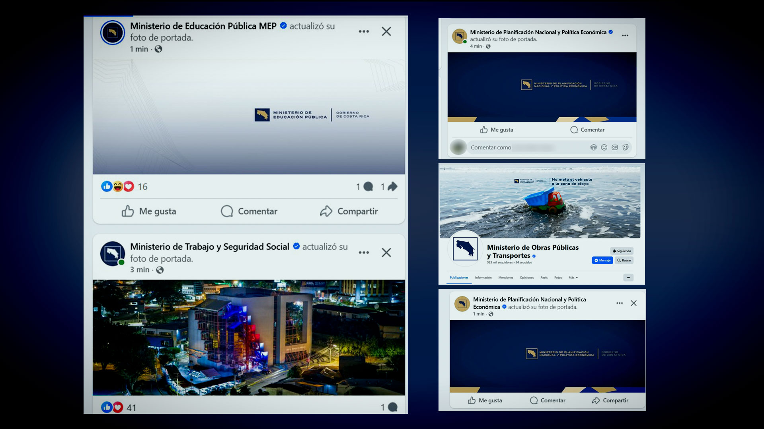Open the Ministerio de Educación Pública profile picture
The width and height of the screenshot is (764, 429).
(x=113, y=33)
